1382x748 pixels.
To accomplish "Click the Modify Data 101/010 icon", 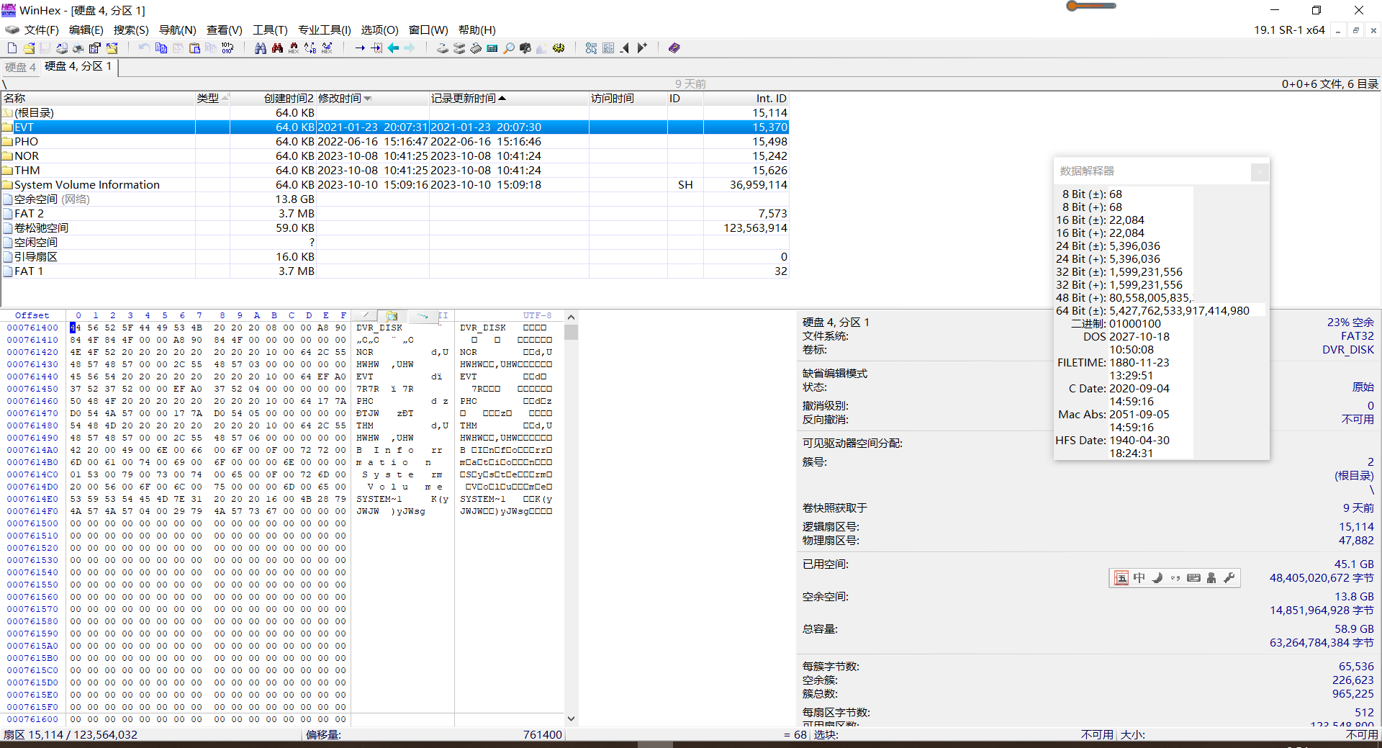I will 227,48.
